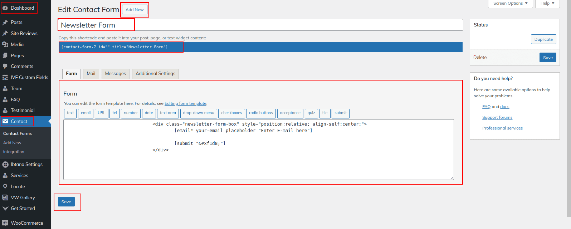Insert a checkboxes form tag

click(231, 113)
